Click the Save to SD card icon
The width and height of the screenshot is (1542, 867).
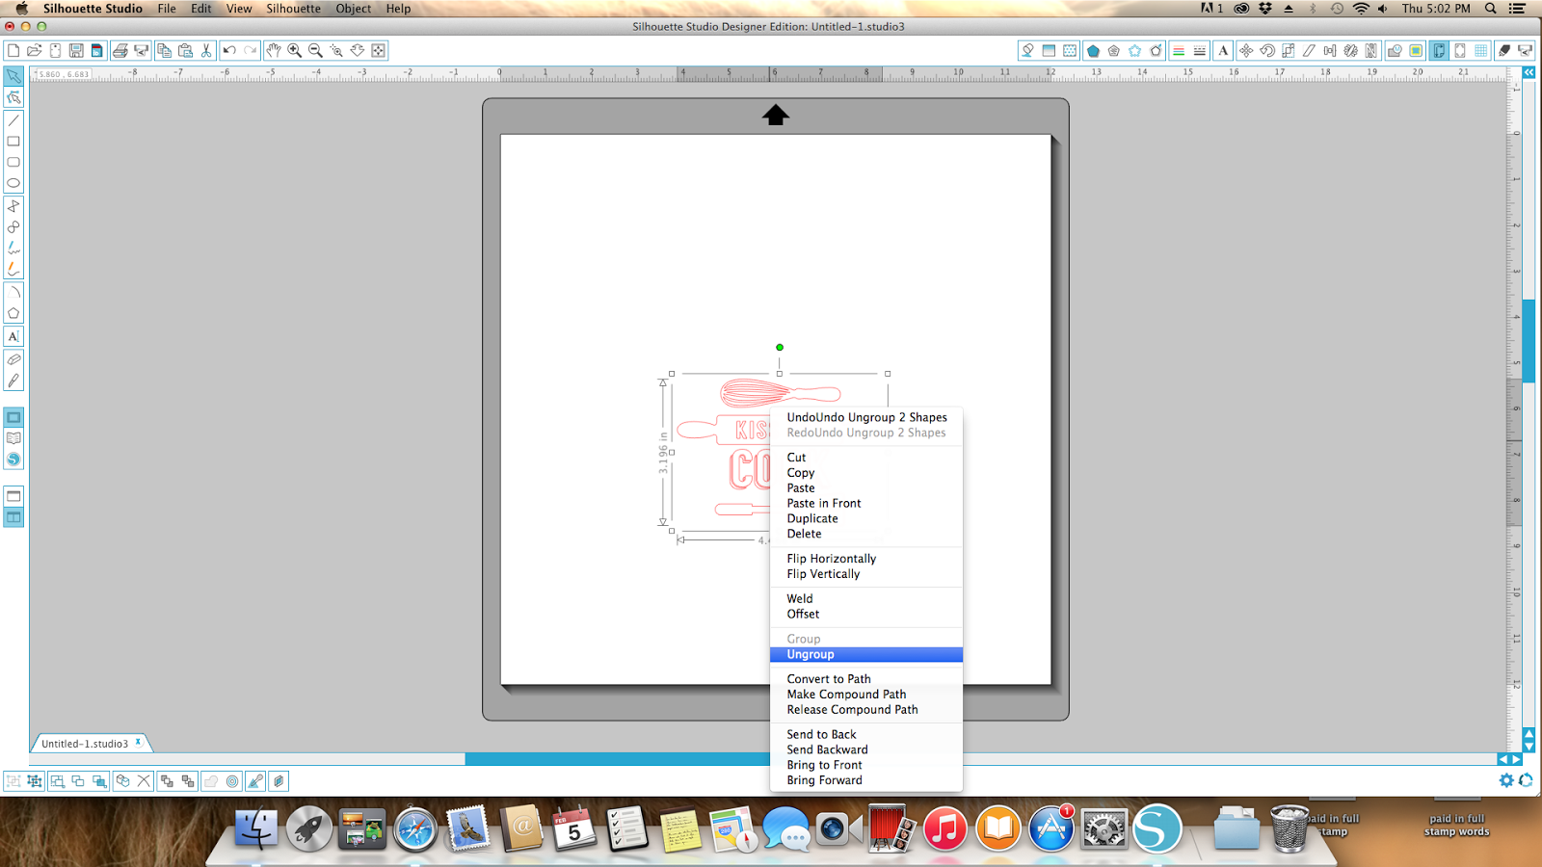(x=96, y=50)
